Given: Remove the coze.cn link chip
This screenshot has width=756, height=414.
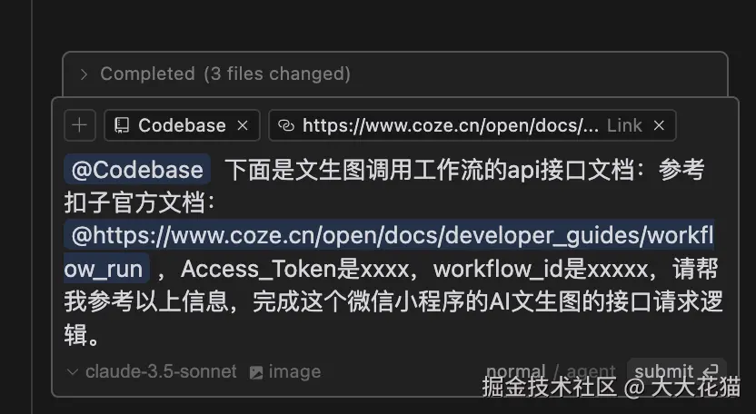Looking at the screenshot, I should pyautogui.click(x=659, y=125).
